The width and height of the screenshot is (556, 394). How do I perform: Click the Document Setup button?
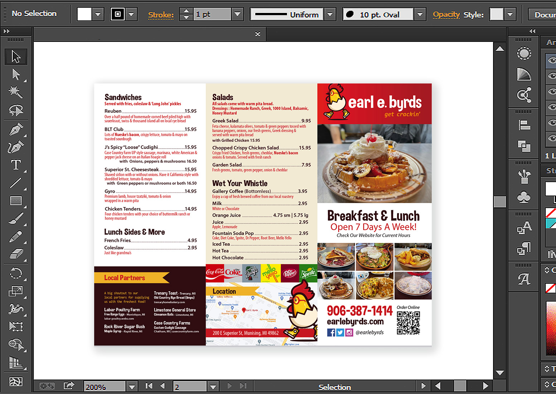[x=542, y=15]
